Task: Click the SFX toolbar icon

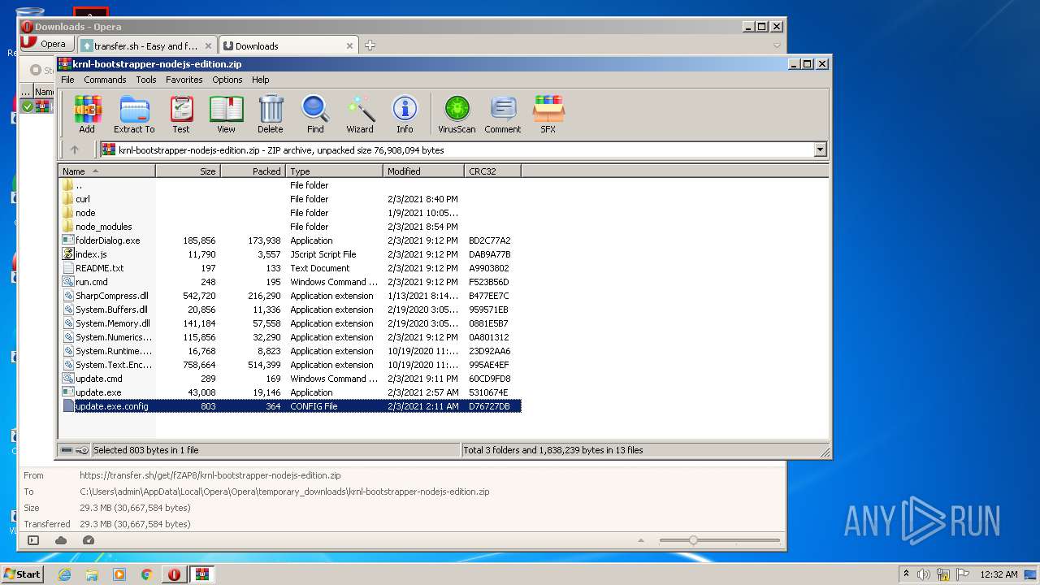Action: tap(548, 115)
